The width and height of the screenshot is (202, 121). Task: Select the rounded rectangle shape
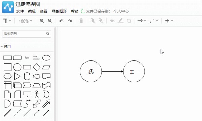click(x=18, y=58)
